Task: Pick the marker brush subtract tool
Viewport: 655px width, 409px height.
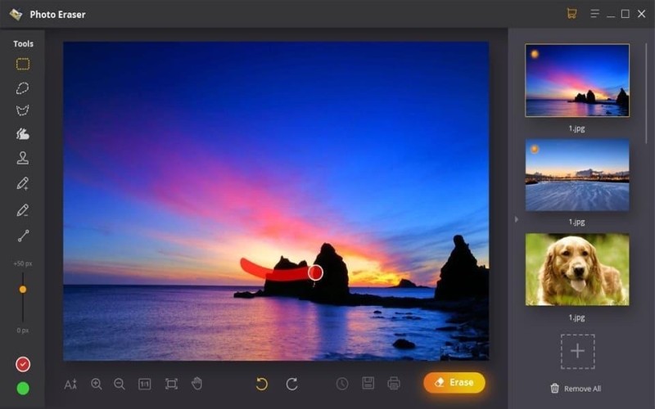Action: pos(23,210)
